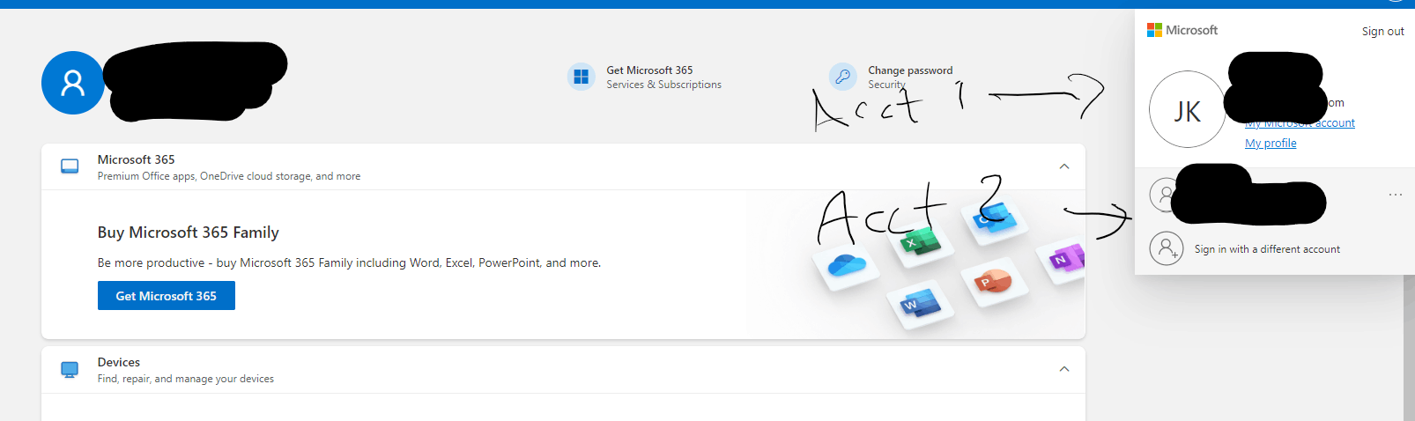Click the add-account person icon

1166,248
